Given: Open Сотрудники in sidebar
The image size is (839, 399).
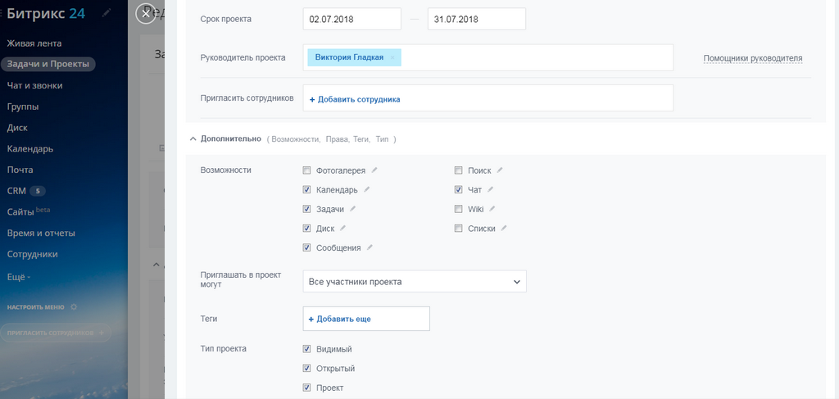Looking at the screenshot, I should coord(32,254).
